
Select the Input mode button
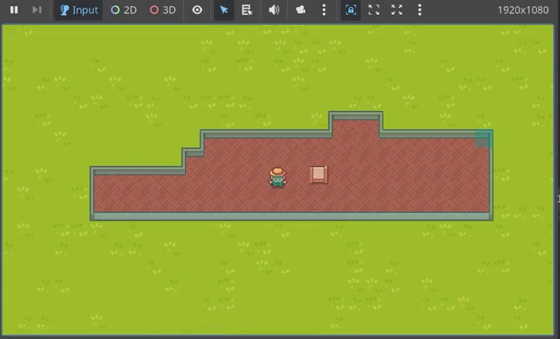pyautogui.click(x=78, y=9)
